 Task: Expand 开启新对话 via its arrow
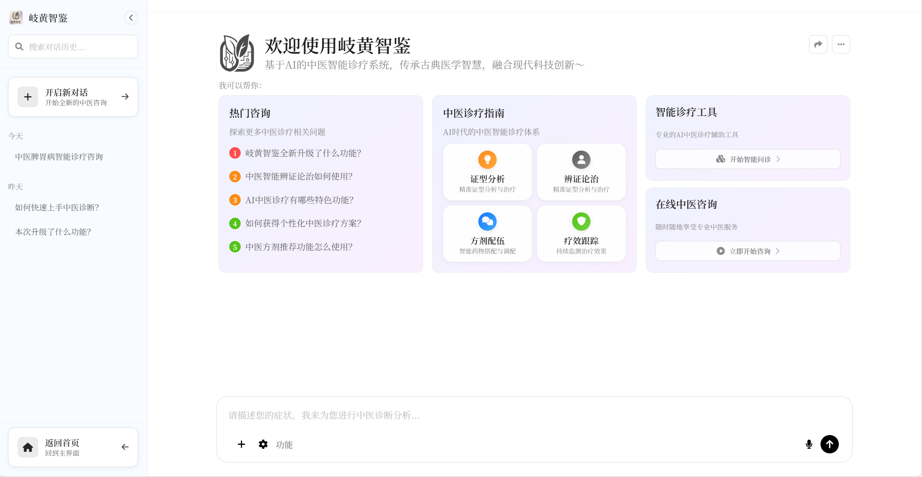(x=125, y=96)
